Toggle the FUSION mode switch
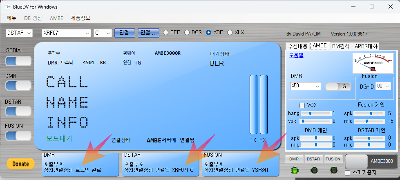Image resolution: width=400 pixels, height=180 pixels. 18,136
